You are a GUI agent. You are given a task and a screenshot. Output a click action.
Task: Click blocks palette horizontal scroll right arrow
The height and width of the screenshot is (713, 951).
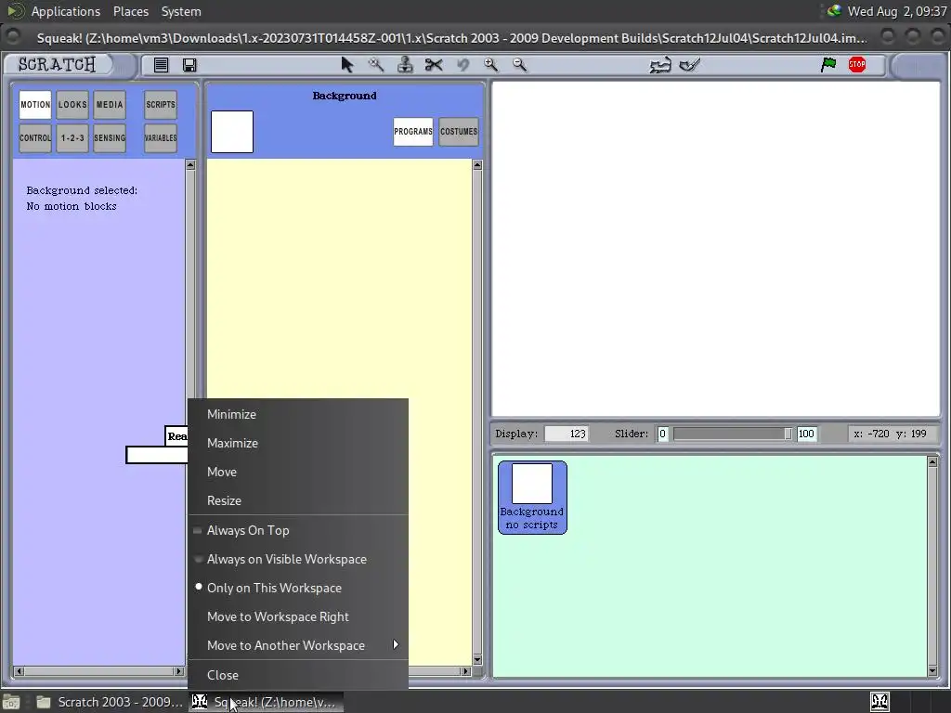click(x=179, y=671)
